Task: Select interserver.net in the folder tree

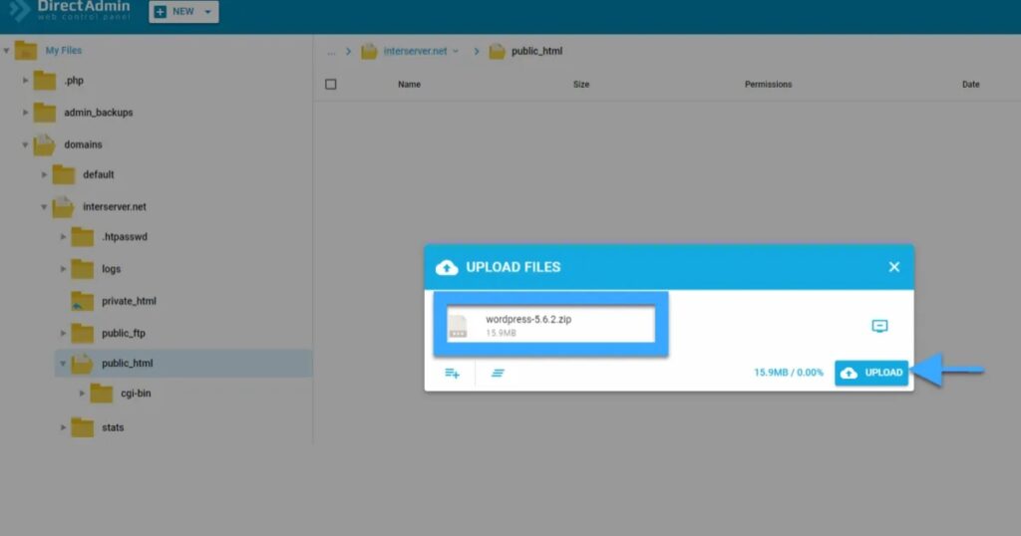Action: (114, 207)
